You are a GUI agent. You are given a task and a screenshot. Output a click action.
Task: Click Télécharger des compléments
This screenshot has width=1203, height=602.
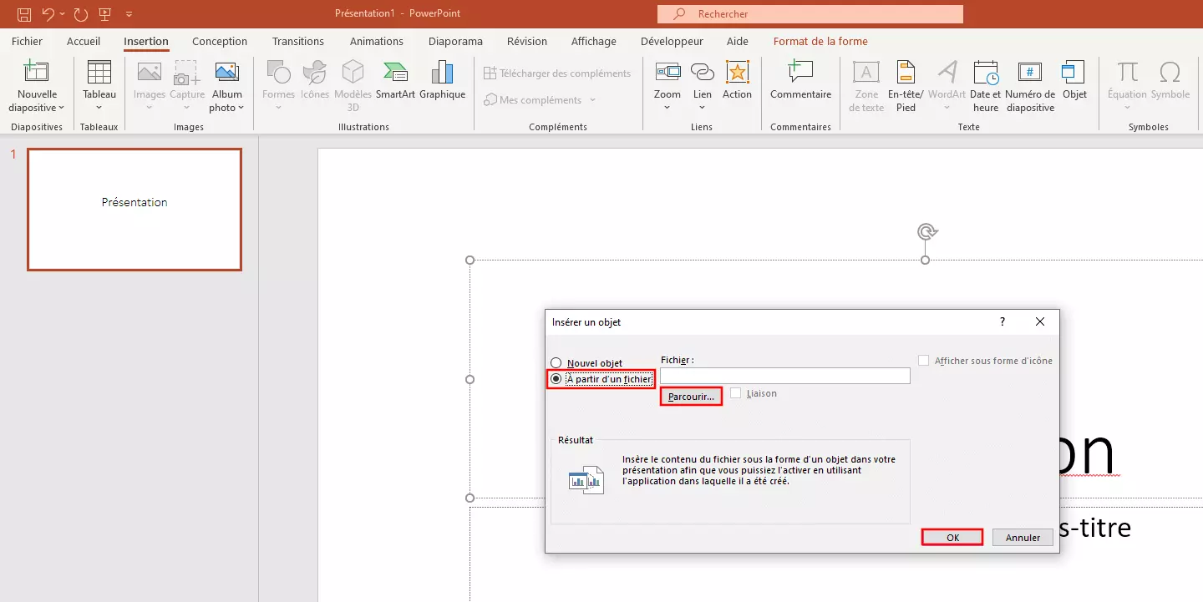click(557, 73)
